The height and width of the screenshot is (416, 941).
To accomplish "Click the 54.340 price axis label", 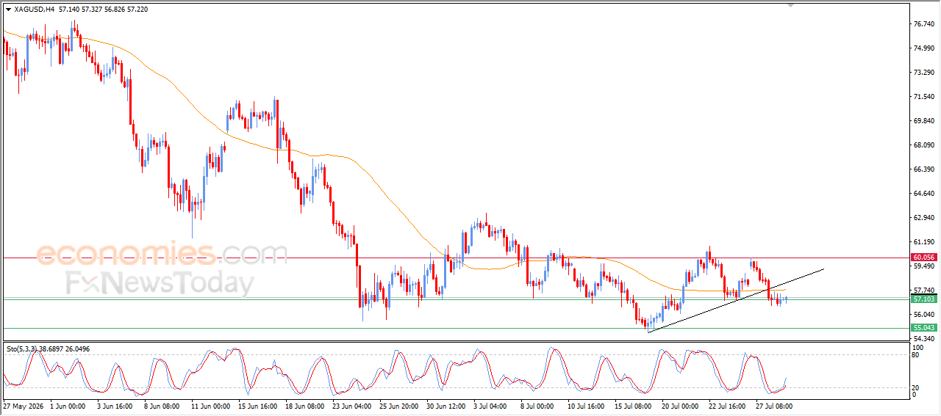I will tap(923, 339).
